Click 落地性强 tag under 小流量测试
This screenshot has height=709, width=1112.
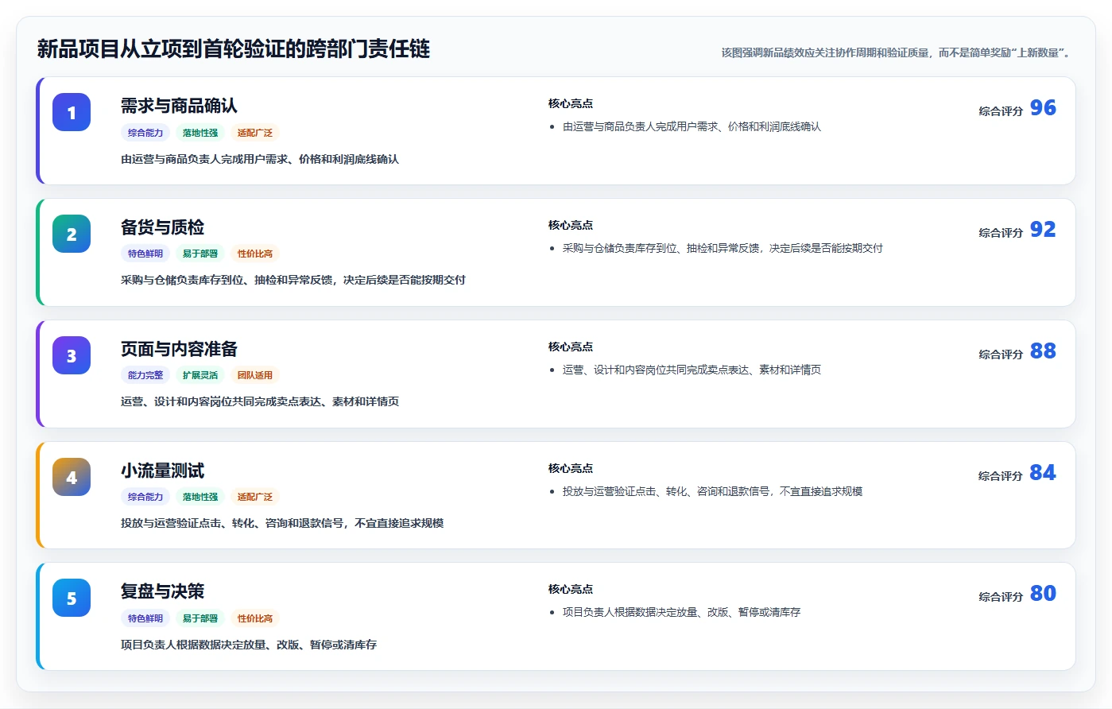click(200, 497)
